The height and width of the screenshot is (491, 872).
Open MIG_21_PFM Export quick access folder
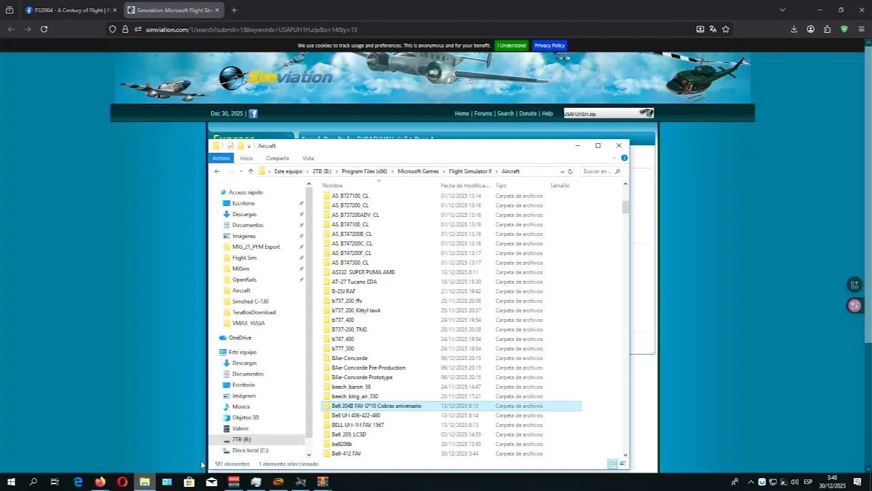click(x=256, y=247)
